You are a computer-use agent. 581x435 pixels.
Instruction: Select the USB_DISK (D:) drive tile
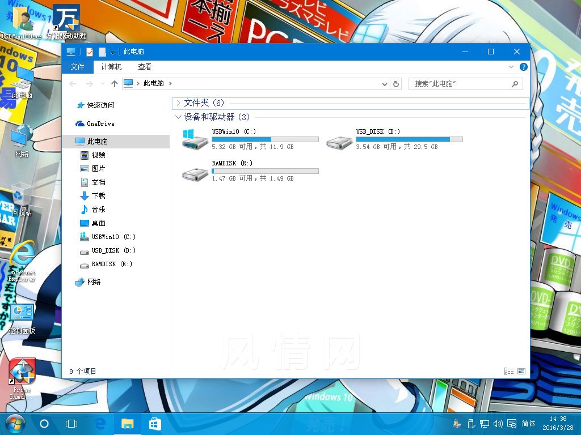click(x=394, y=139)
